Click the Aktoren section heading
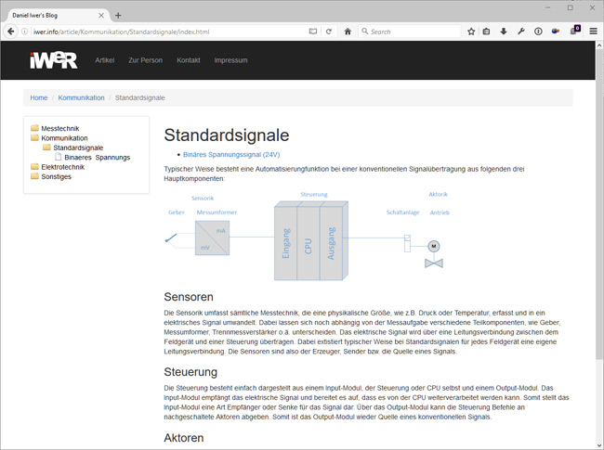Viewport: 604px width, 450px height. click(x=184, y=438)
